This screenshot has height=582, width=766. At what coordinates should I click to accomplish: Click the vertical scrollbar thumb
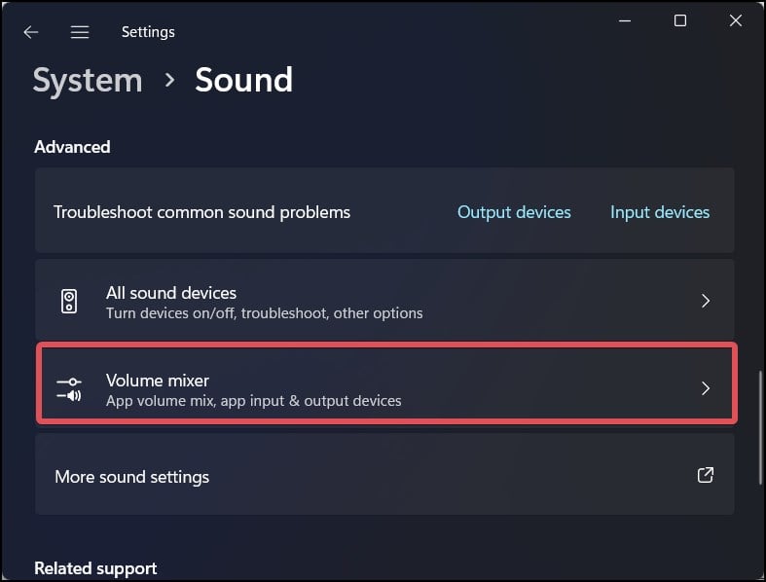[x=760, y=427]
